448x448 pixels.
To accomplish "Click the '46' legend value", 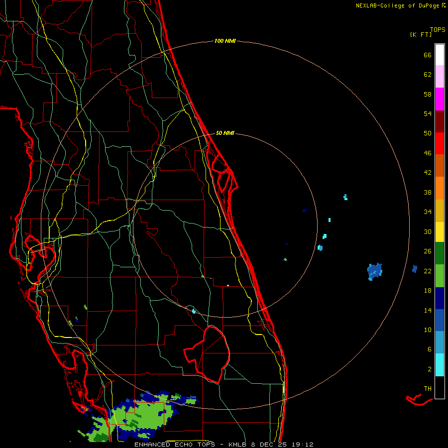I will (428, 153).
